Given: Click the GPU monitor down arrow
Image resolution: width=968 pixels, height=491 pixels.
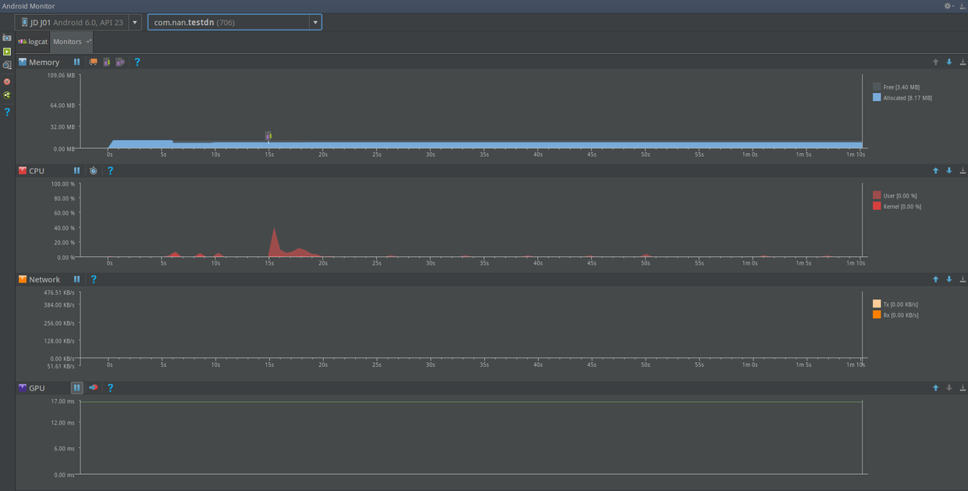Looking at the screenshot, I should (949, 387).
